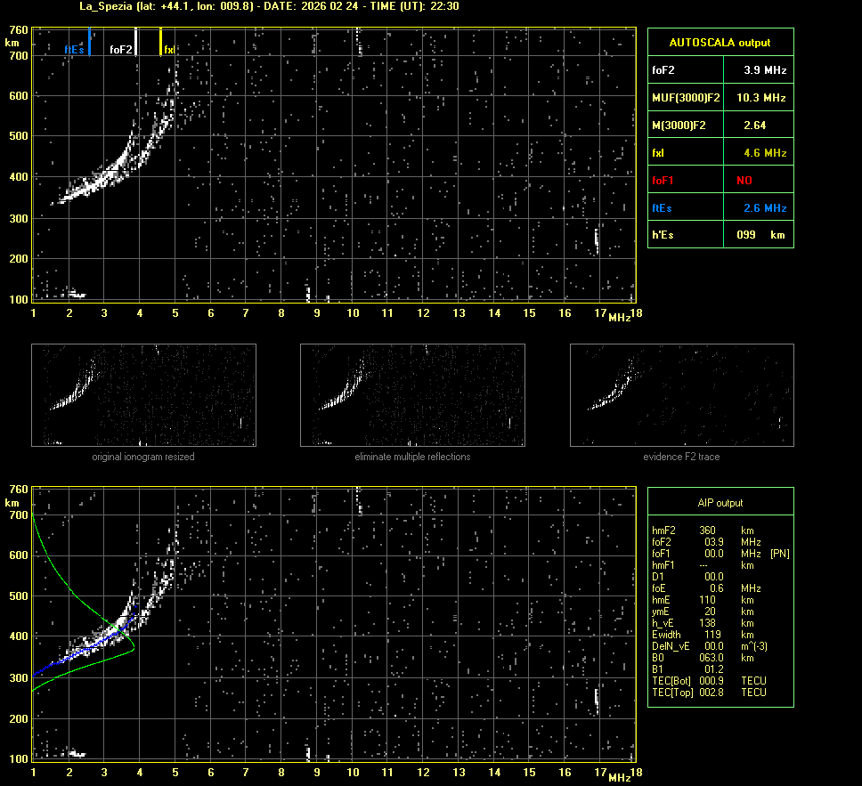Click the white foF2 marker above the top ionogram

tap(135, 43)
